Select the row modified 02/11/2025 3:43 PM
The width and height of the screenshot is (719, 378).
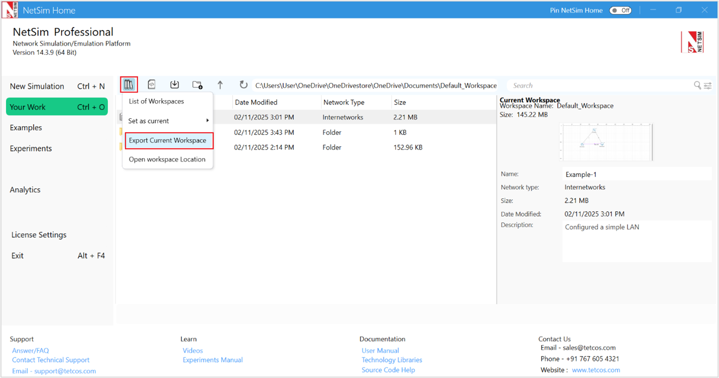click(x=306, y=133)
